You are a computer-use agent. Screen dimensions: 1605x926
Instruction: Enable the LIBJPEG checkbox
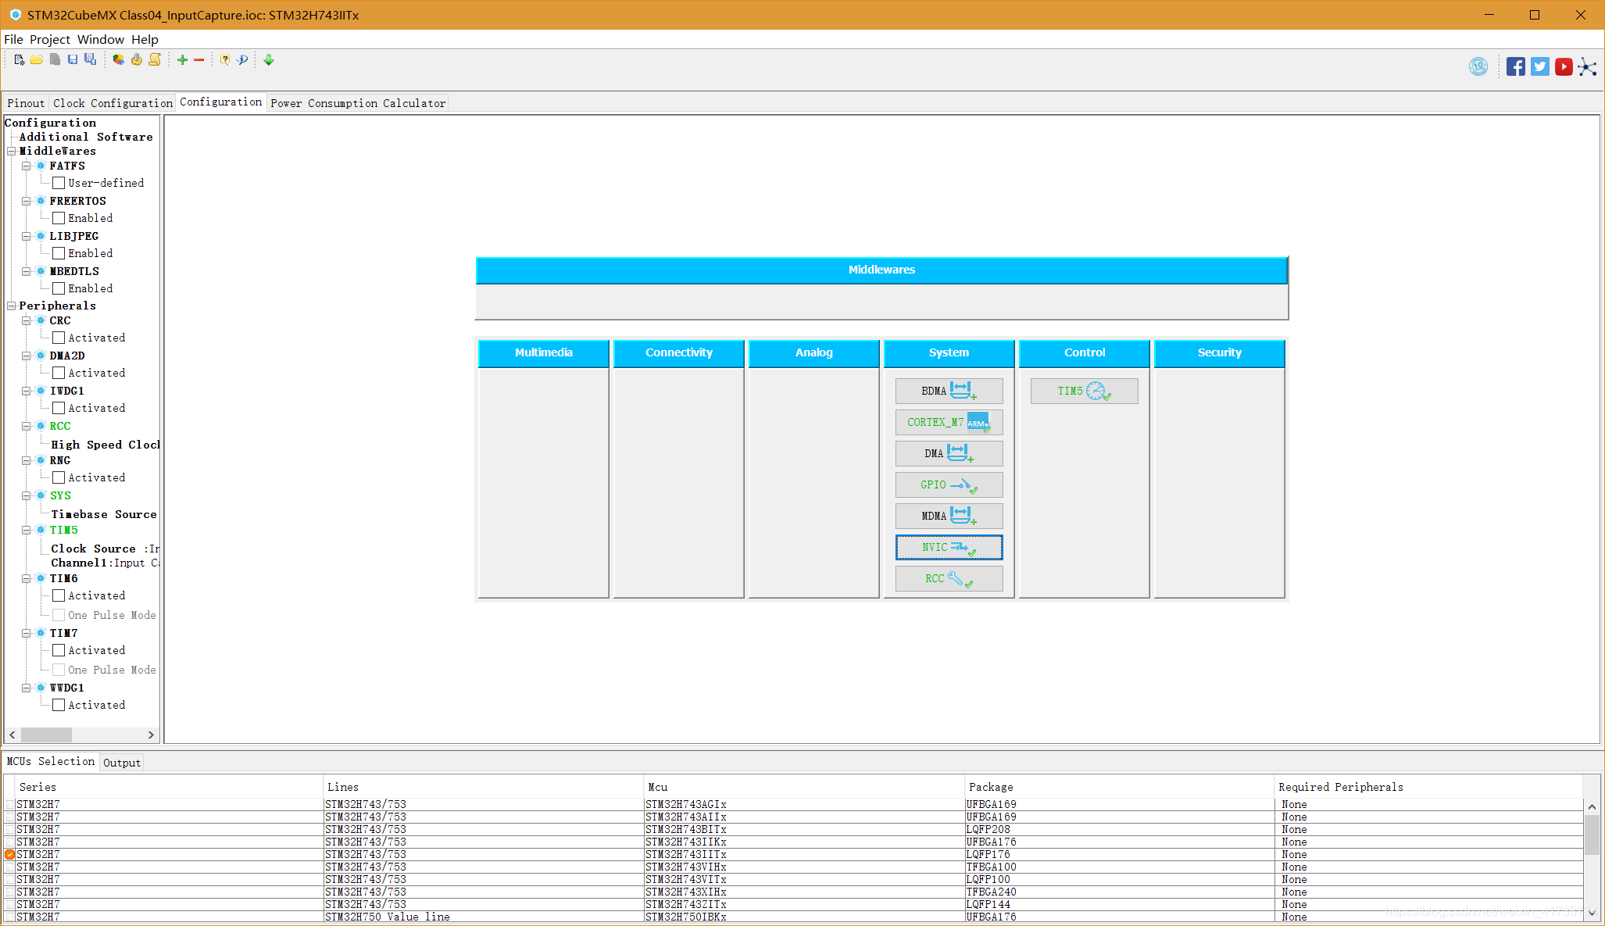(59, 253)
